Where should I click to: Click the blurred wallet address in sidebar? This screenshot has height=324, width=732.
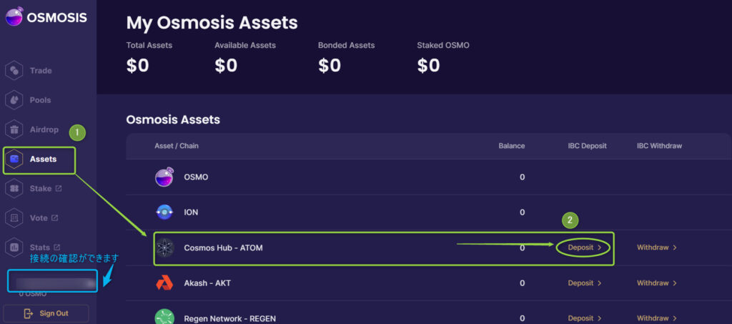[x=54, y=283]
